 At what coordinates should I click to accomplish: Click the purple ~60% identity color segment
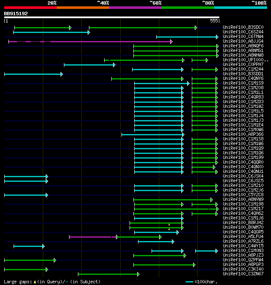[135, 8]
